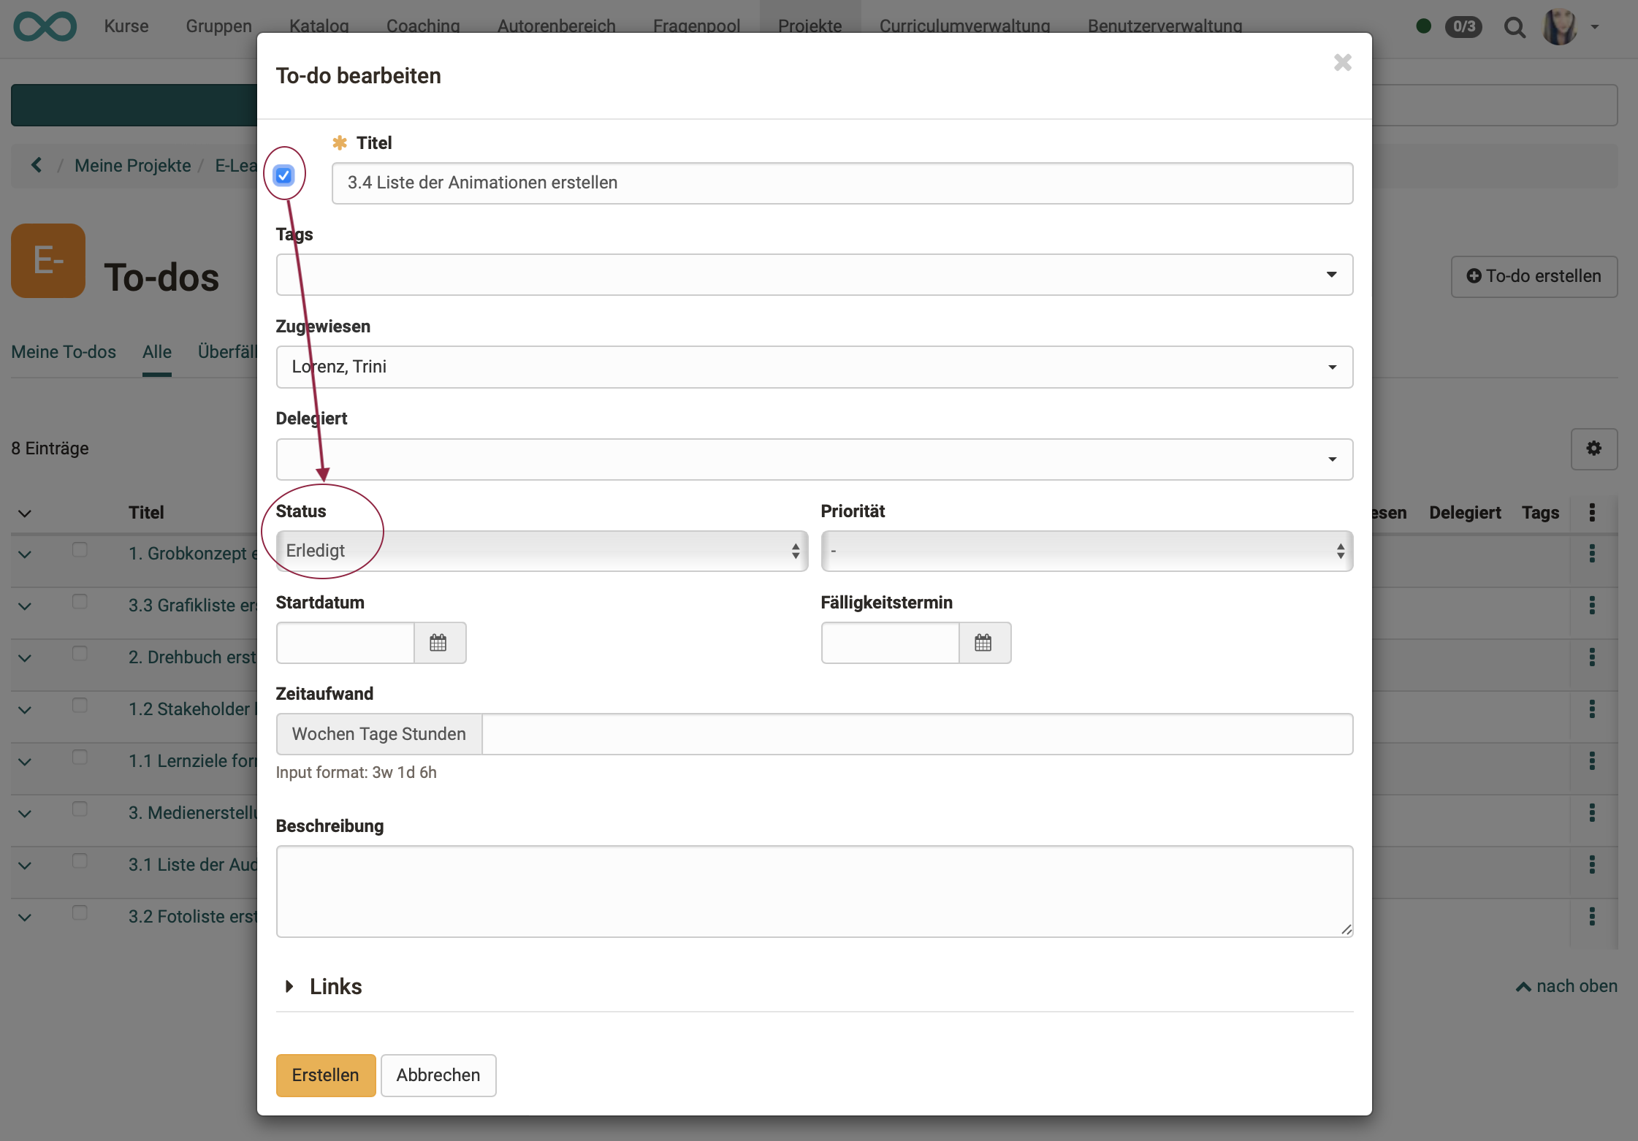Click the Erstellen button
The image size is (1638, 1141).
325,1075
